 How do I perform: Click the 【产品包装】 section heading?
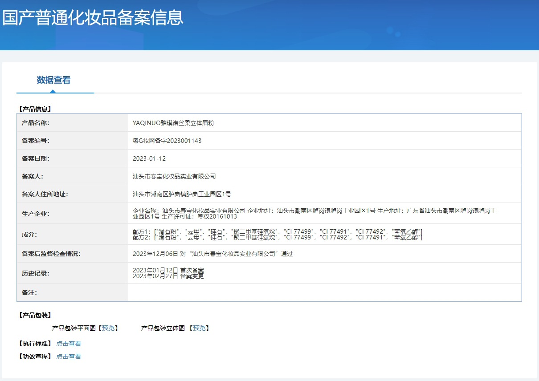pyautogui.click(x=35, y=315)
